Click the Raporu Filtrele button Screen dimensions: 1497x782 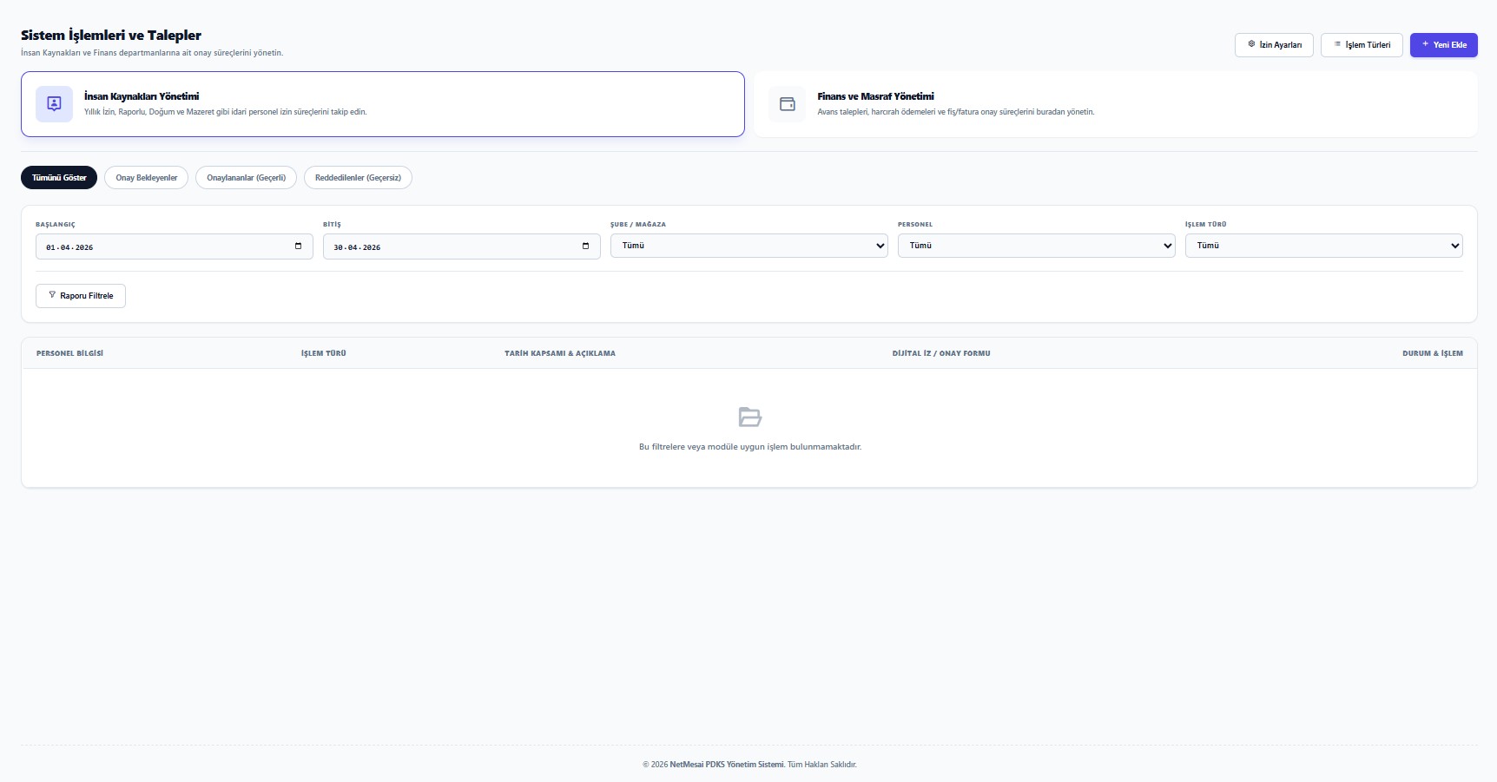tap(81, 296)
